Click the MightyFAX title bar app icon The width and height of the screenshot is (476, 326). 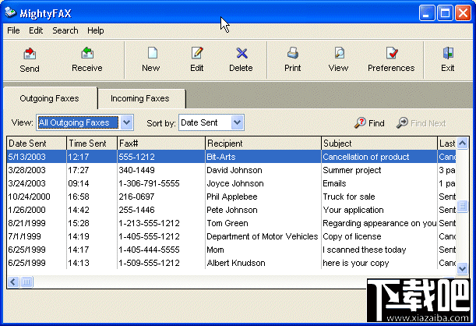pyautogui.click(x=10, y=12)
